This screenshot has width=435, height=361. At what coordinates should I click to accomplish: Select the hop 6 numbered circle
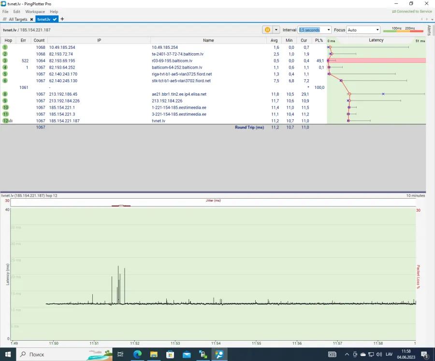(5, 81)
